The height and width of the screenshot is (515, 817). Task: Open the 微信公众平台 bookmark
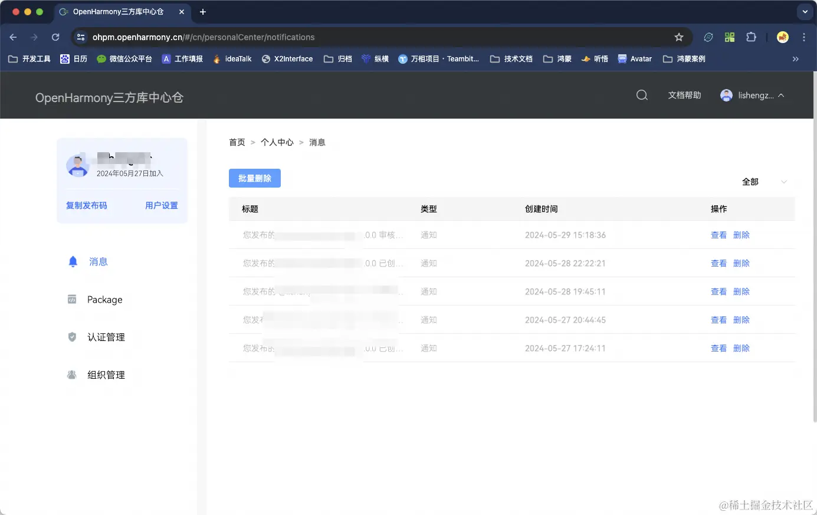pos(124,59)
